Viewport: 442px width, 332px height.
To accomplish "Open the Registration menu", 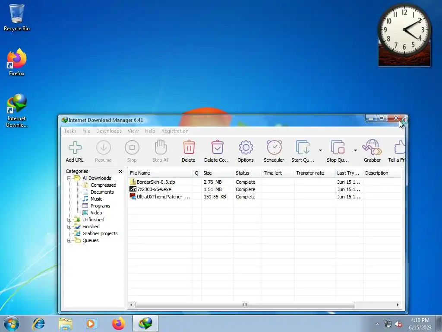I will coord(175,131).
